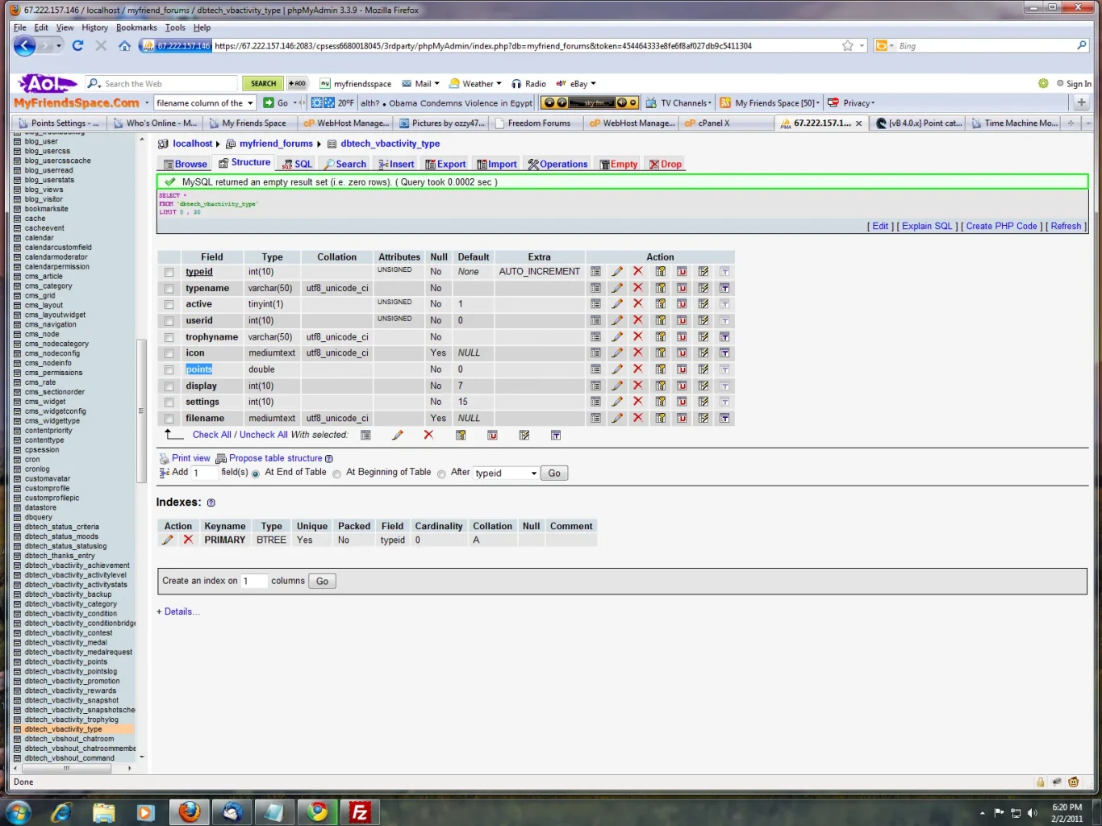Open the eBay dropdown in the toolbar
The width and height of the screenshot is (1102, 826).
pyautogui.click(x=593, y=84)
